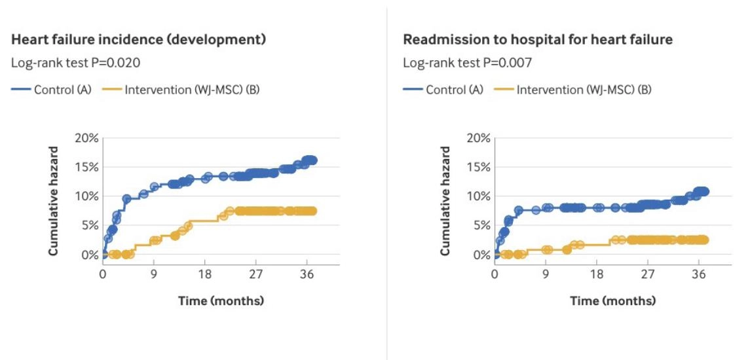
Task: Click last blue Control data point in readmission chart
Action: [x=704, y=192]
